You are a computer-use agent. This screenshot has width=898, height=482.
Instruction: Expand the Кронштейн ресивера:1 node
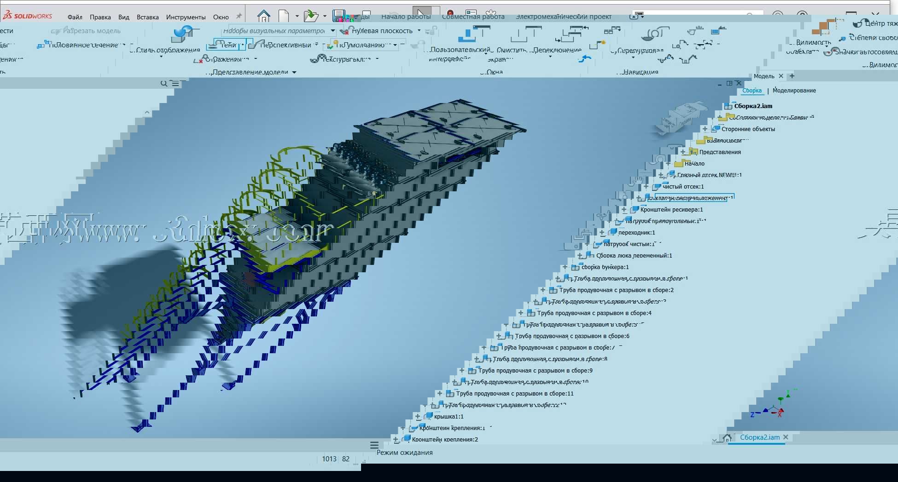click(624, 210)
